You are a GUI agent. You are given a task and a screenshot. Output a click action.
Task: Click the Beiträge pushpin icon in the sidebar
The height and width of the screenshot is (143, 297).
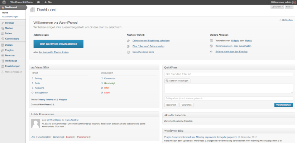pyautogui.click(x=3, y=23)
